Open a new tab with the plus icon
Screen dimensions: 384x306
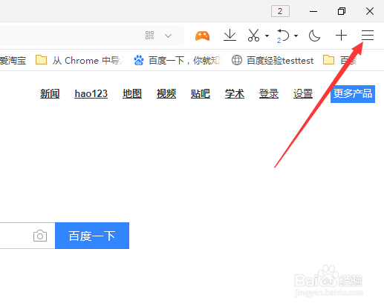(341, 36)
